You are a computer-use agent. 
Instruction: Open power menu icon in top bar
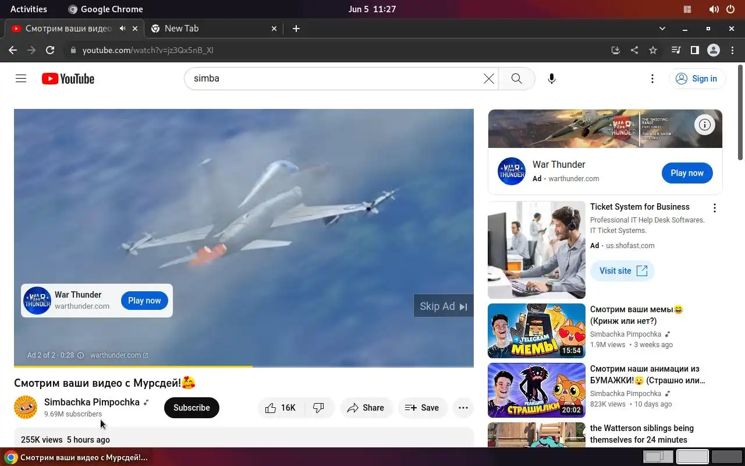click(731, 9)
